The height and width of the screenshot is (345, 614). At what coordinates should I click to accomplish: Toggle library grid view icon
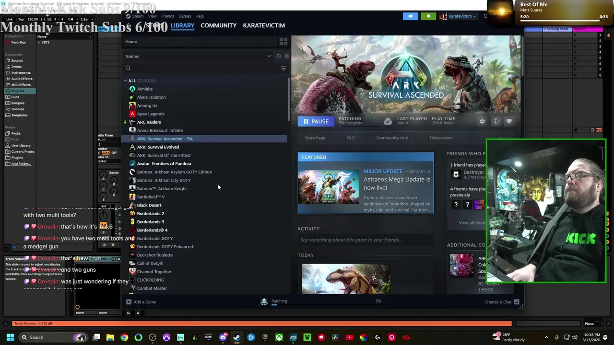(283, 42)
